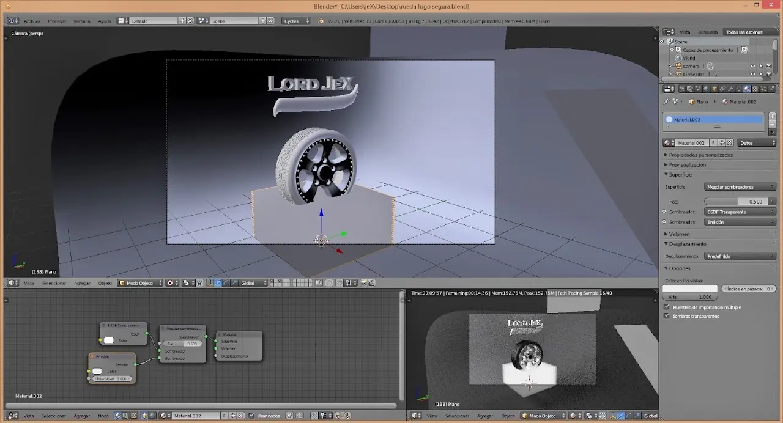Open the Datos link dropdown
783x423 pixels.
click(x=757, y=142)
